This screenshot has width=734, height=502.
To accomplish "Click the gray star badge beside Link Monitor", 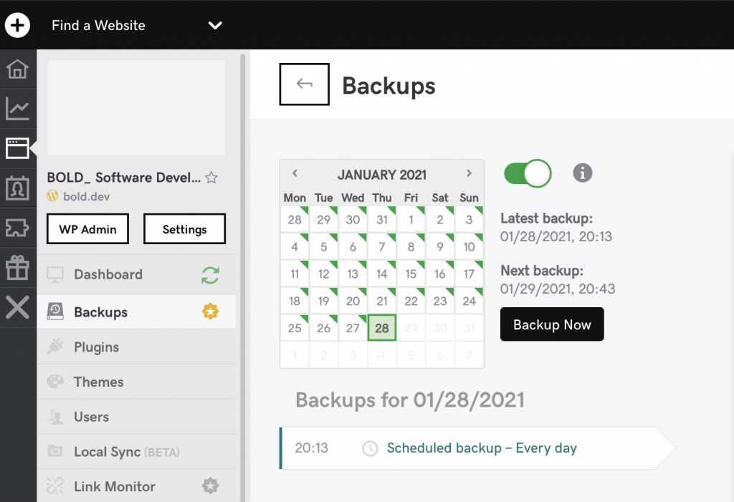I will pos(210,486).
